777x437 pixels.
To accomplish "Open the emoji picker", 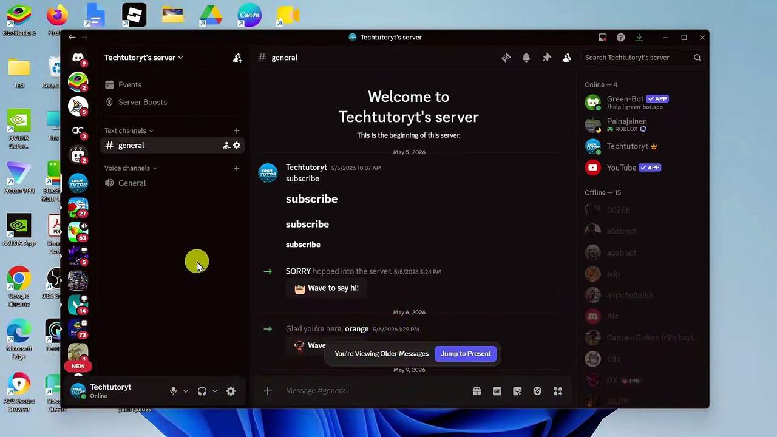I will click(537, 391).
